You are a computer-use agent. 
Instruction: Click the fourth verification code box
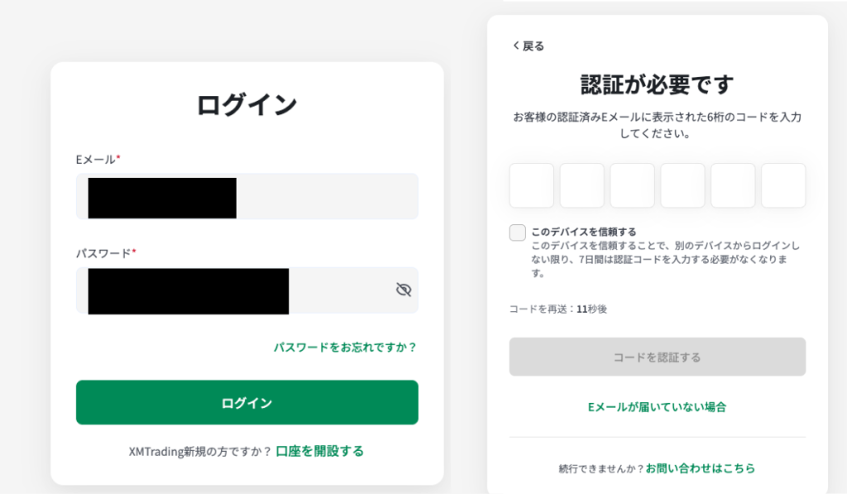(x=682, y=185)
